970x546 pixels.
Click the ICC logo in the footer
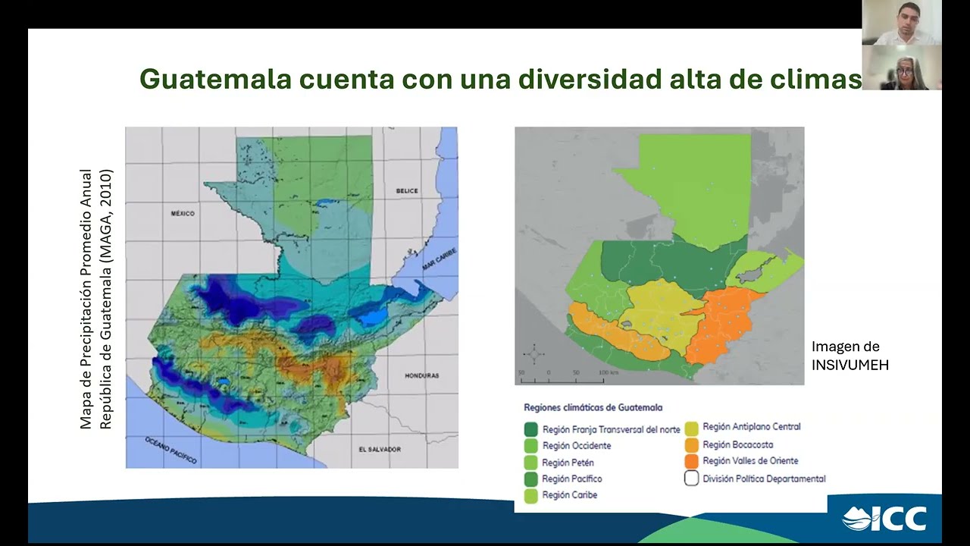(x=884, y=519)
